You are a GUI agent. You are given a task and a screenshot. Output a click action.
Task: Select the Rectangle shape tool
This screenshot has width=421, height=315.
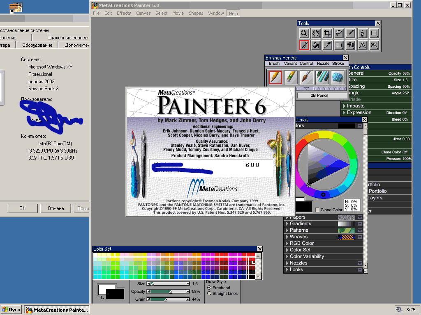(374, 34)
